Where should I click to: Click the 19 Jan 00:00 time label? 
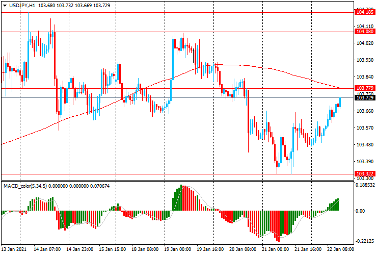tap(178, 249)
